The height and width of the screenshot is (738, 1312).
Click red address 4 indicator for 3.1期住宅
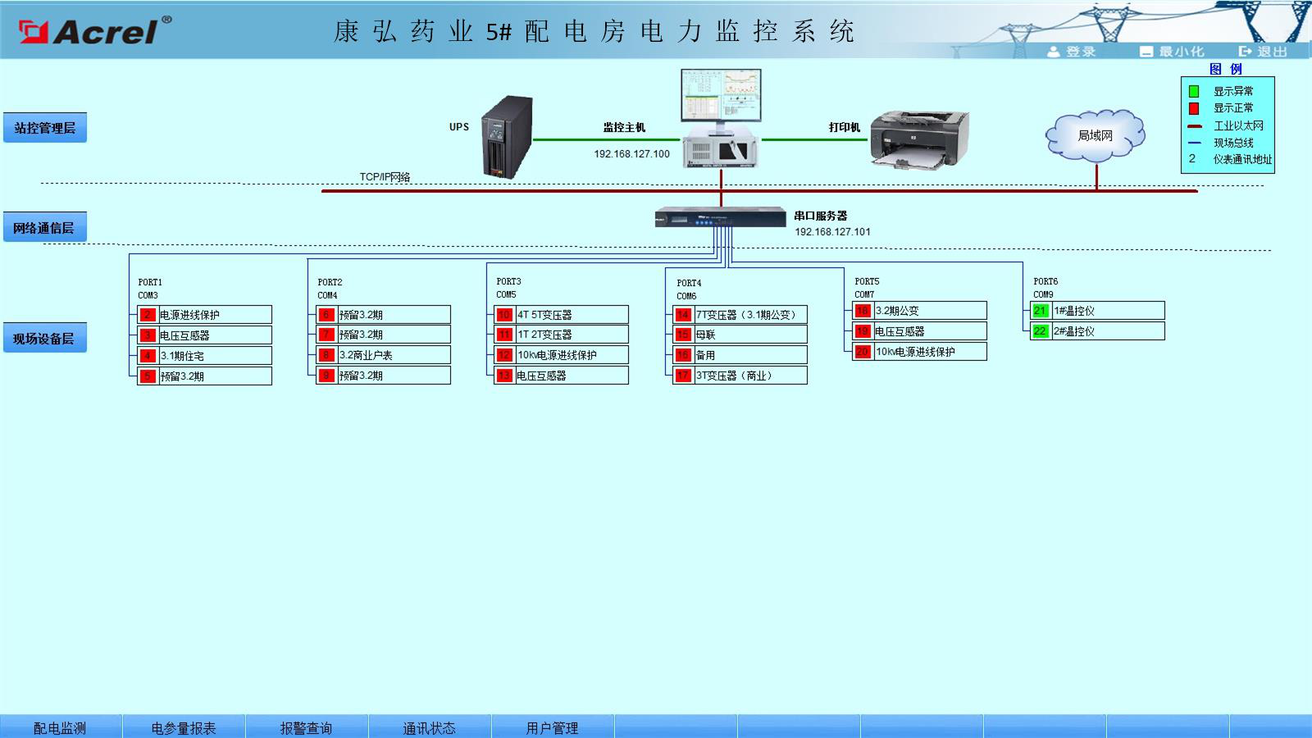(x=148, y=356)
